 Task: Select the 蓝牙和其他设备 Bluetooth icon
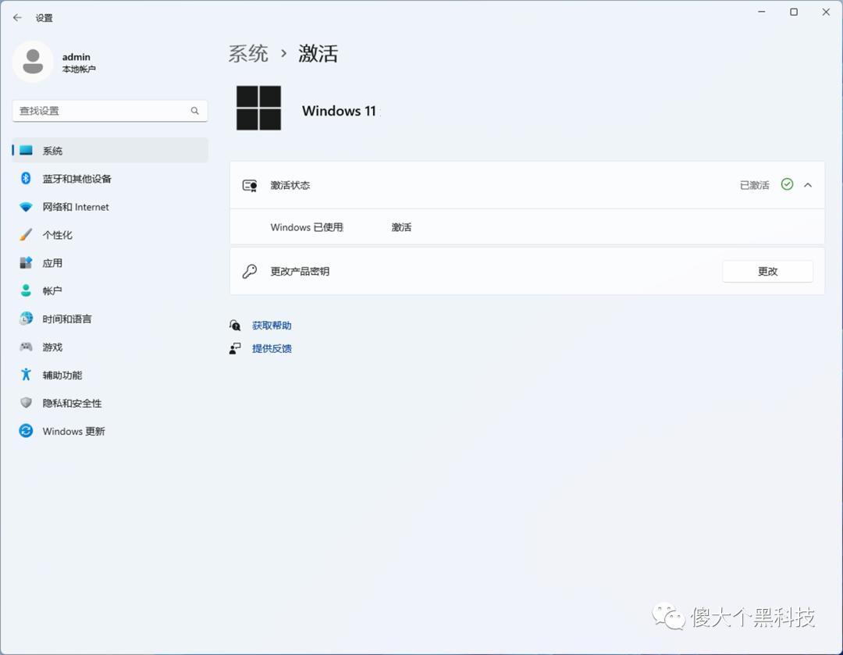[x=26, y=179]
